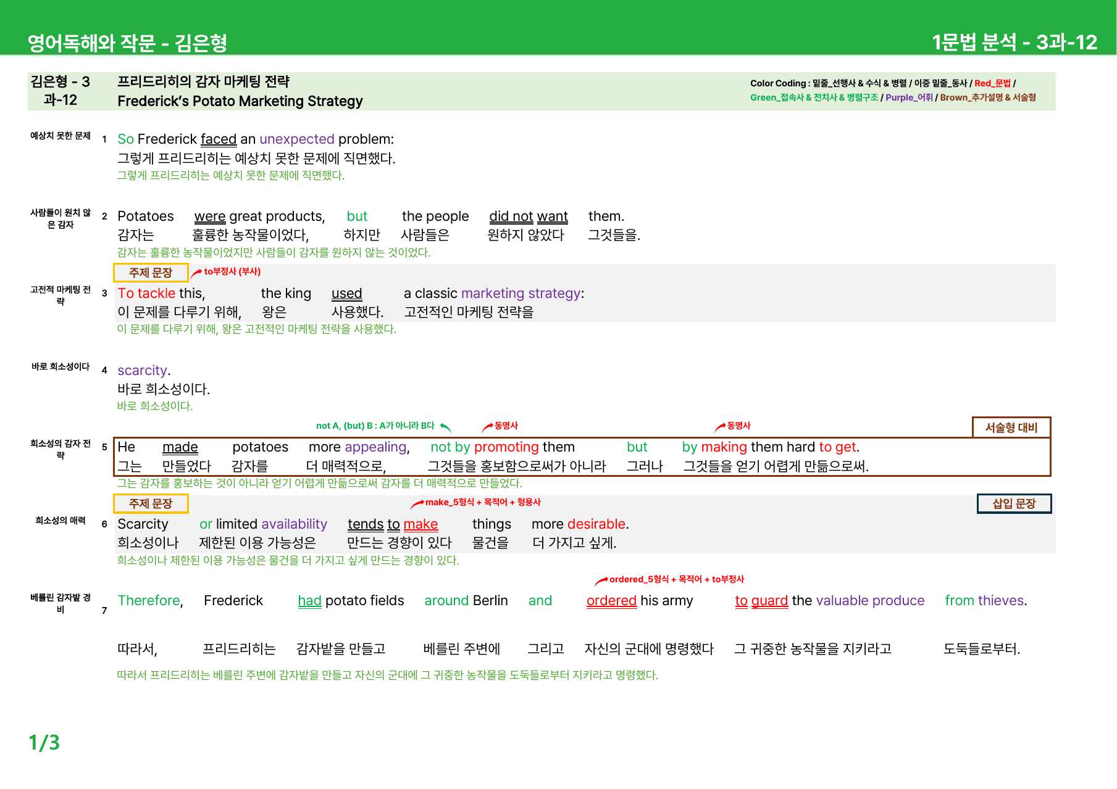Image resolution: width=1117 pixels, height=789 pixels.
Task: Click the Korean gloss 자신의 군대에 명령했다
Action: tap(649, 649)
